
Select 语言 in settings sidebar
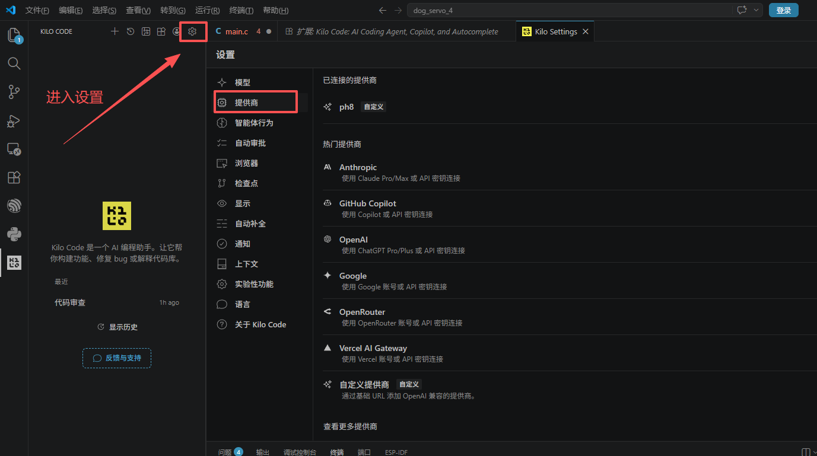point(261,304)
